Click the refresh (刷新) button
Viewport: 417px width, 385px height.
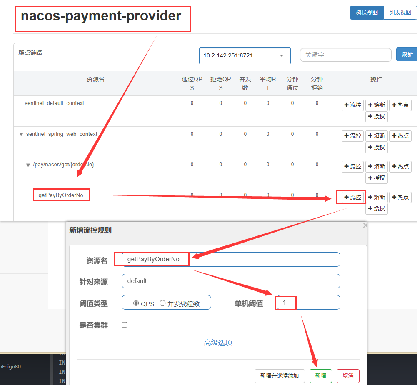pyautogui.click(x=407, y=54)
